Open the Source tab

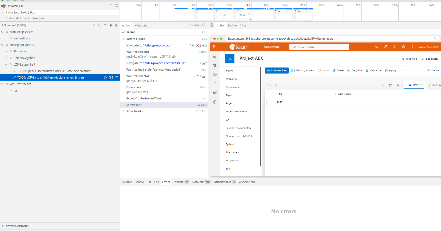(x=139, y=182)
